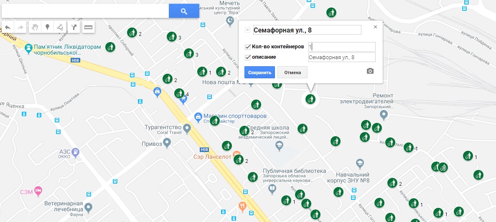Close the Семафорная ул., 8 popup
This screenshot has height=222, width=496.
(376, 27)
